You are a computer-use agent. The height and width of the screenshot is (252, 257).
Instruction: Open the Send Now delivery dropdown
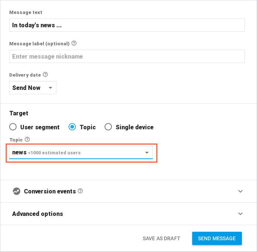click(x=33, y=88)
